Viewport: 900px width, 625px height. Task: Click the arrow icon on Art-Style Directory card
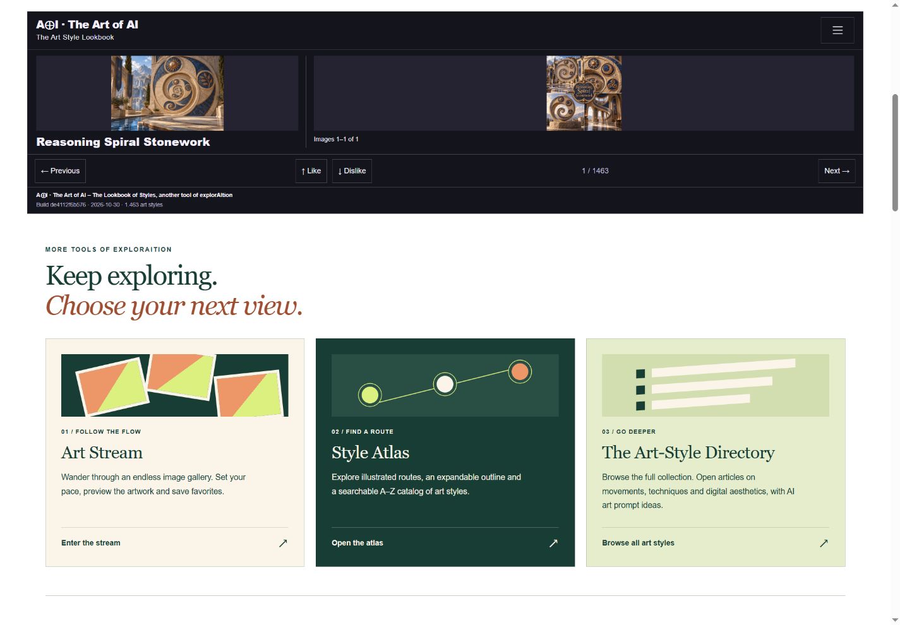pyautogui.click(x=824, y=543)
